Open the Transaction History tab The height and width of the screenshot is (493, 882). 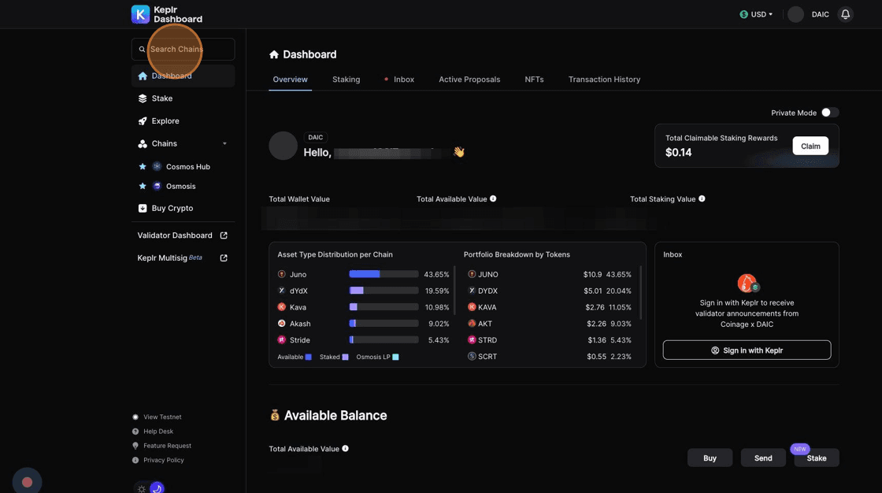tap(604, 80)
